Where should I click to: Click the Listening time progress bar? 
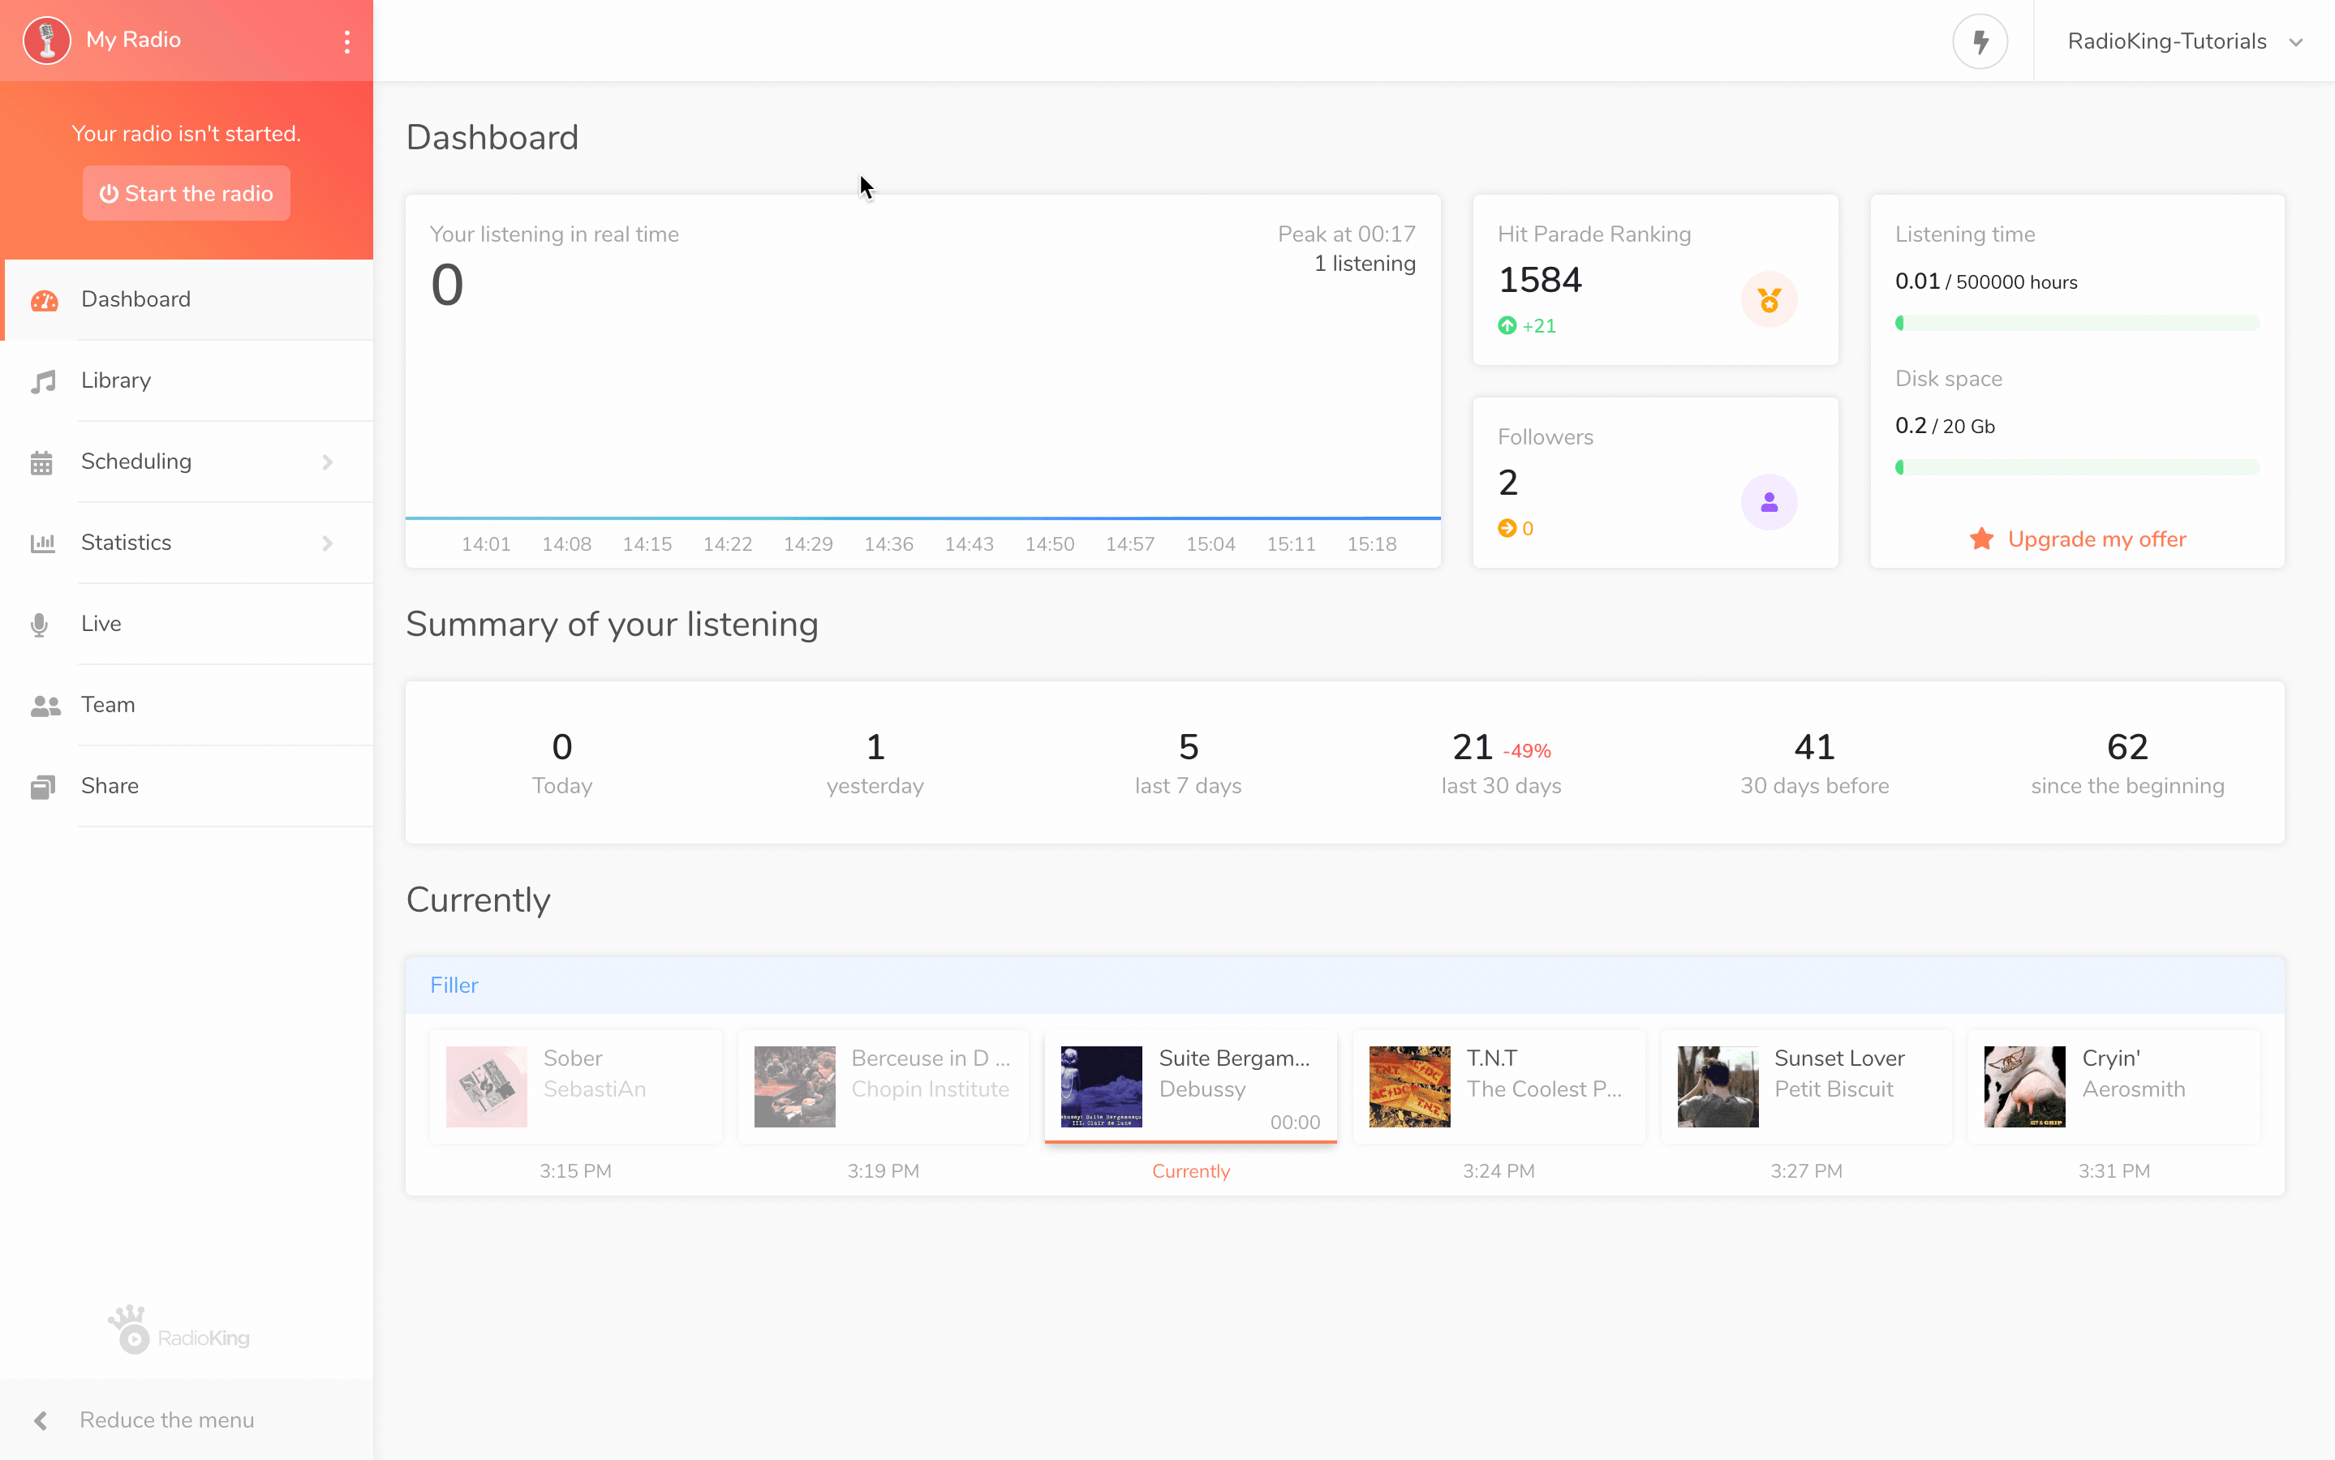[2077, 324]
